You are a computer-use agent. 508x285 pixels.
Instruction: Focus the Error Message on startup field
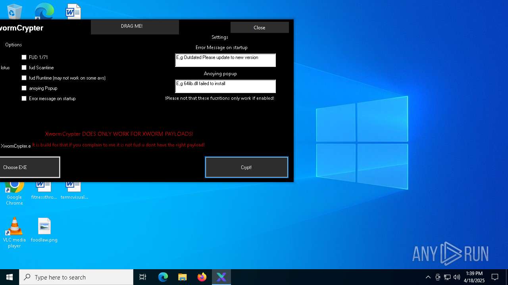(225, 60)
